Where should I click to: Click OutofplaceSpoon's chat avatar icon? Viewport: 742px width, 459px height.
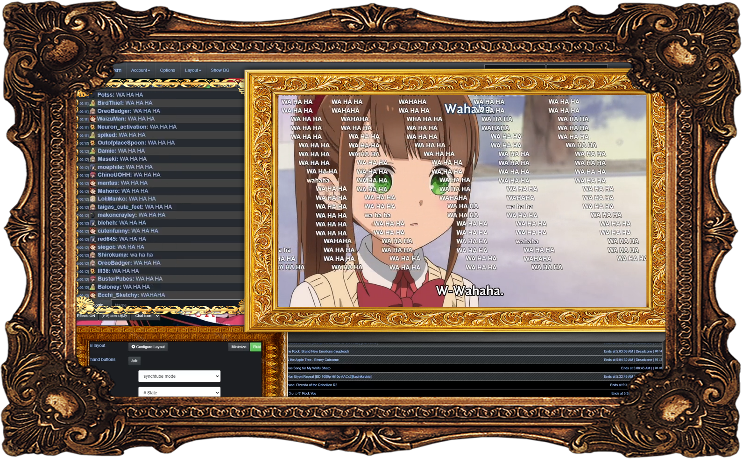click(92, 143)
